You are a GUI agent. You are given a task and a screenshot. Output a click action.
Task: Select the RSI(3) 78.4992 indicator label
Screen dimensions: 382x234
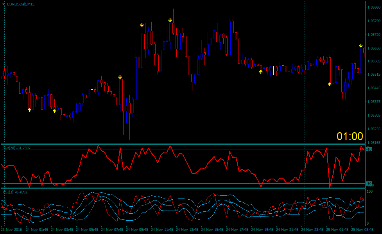click(15, 192)
